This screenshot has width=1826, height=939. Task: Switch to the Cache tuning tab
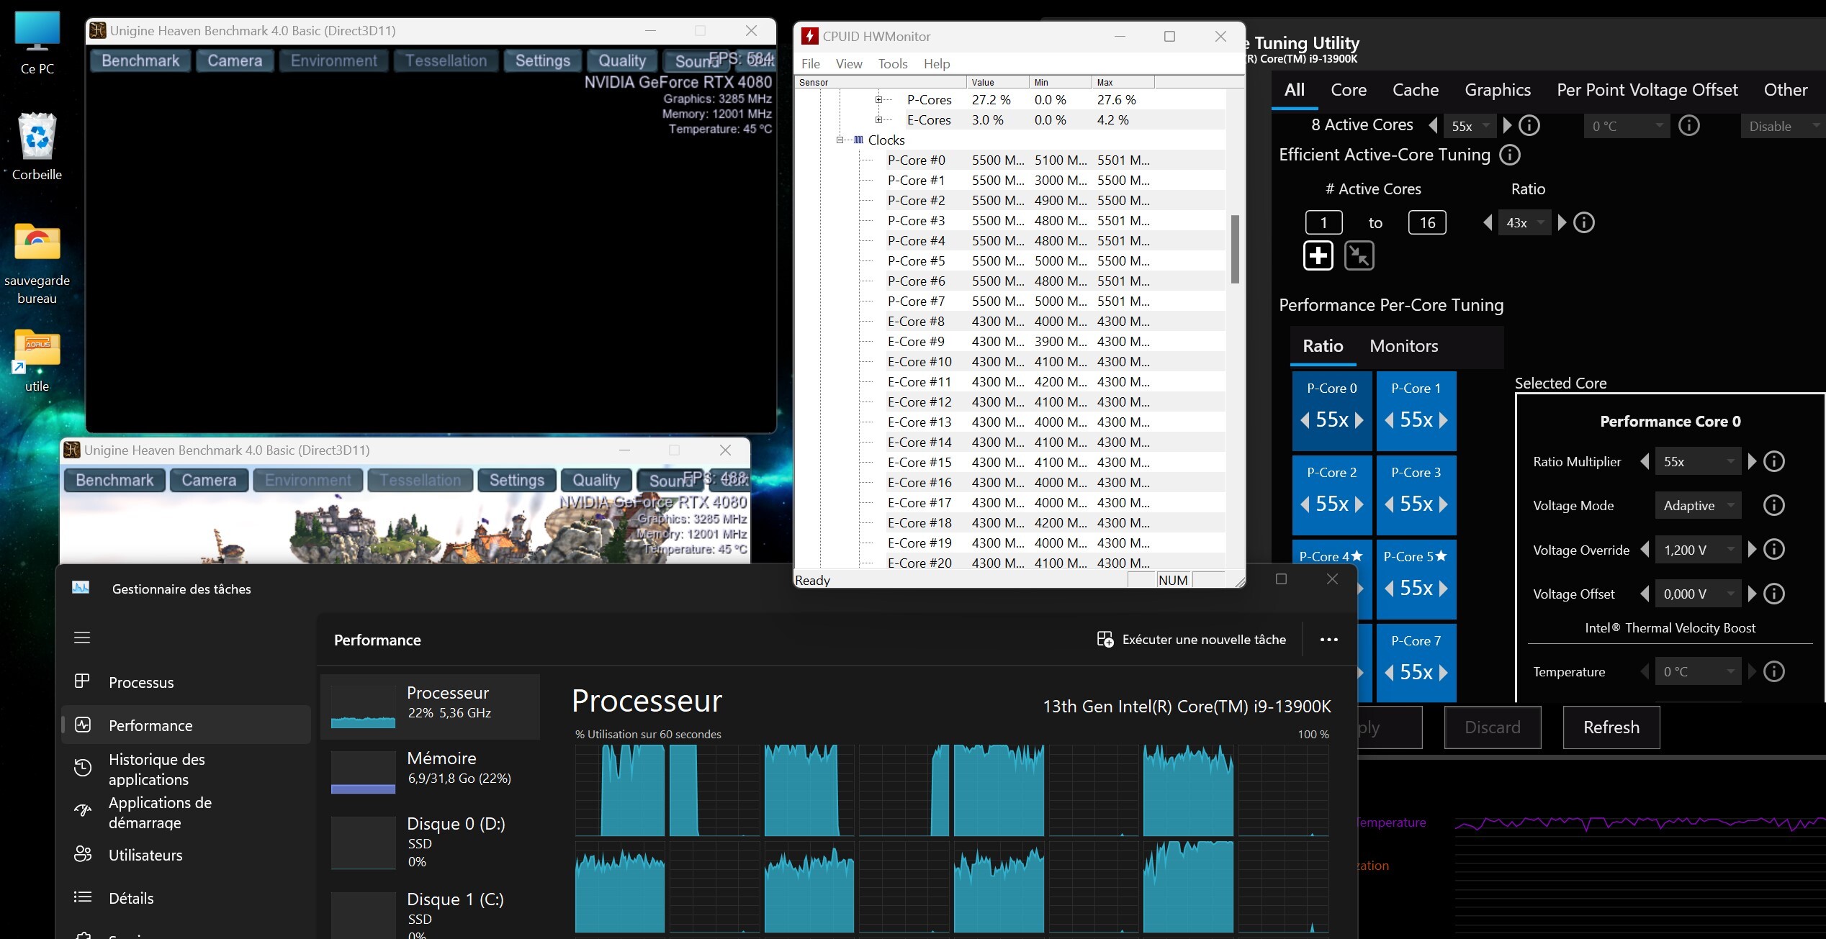1415,90
